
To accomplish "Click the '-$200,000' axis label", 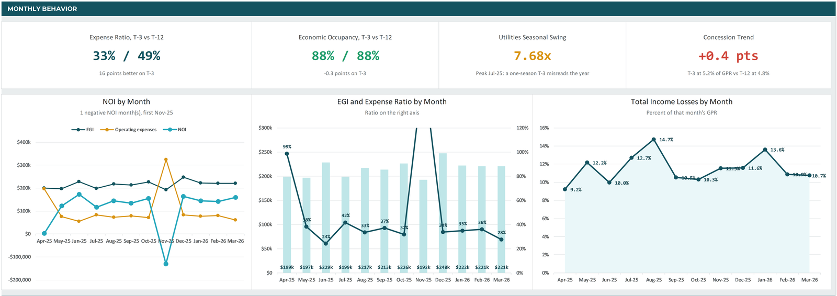I will (x=19, y=280).
